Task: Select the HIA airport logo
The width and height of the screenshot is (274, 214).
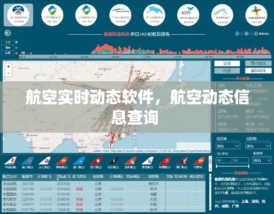Action: [188, 15]
